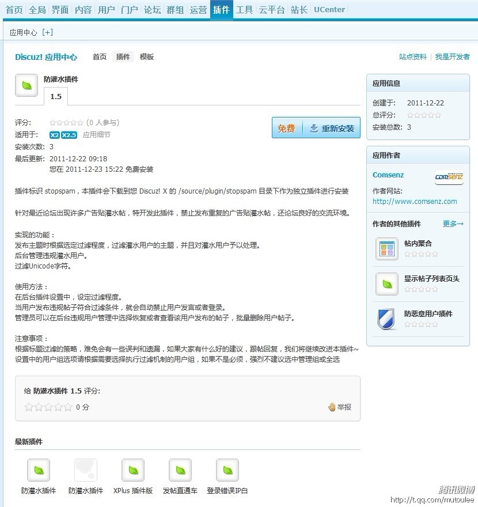This screenshot has height=507, width=478.
Task: Click the first 防灌水插件 icon under 最新插件
Action: [x=39, y=470]
